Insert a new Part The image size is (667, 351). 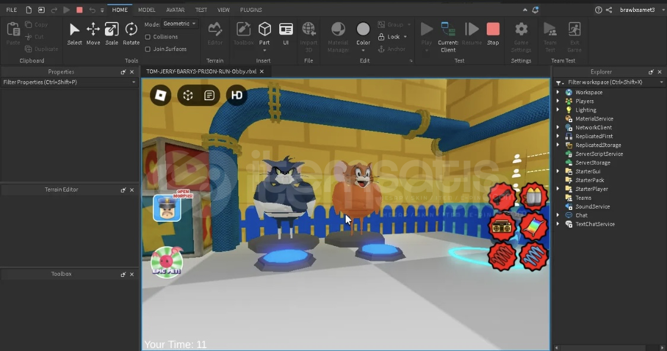(264, 34)
